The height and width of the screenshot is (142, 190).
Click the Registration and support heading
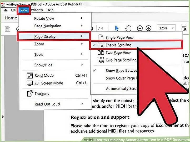coord(100,117)
